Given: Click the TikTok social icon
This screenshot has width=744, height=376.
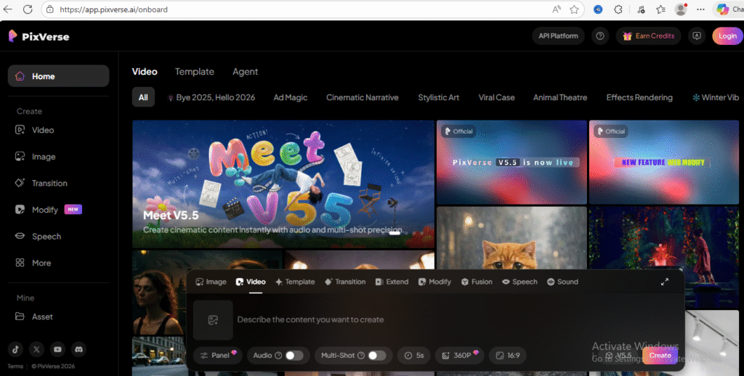Looking at the screenshot, I should [16, 349].
